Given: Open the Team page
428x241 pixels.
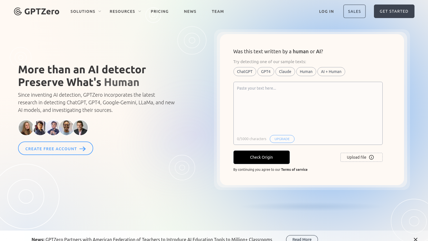Looking at the screenshot, I should 218,12.
